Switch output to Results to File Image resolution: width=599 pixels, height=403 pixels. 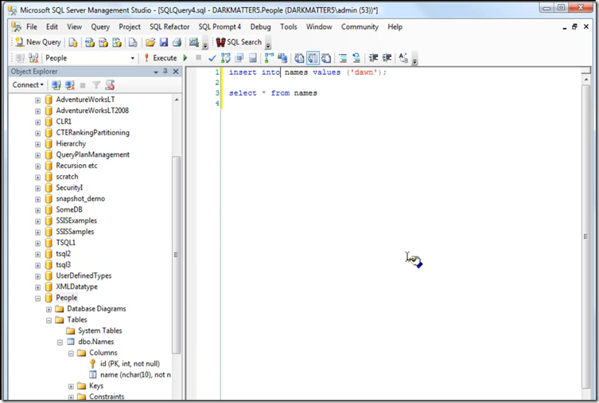tap(326, 58)
